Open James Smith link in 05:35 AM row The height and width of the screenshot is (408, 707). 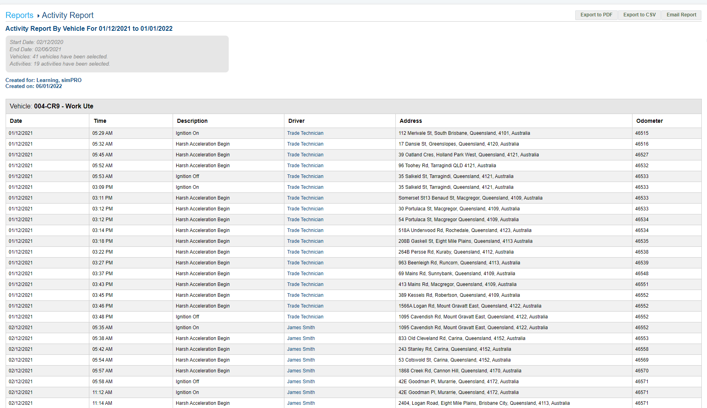coord(301,328)
